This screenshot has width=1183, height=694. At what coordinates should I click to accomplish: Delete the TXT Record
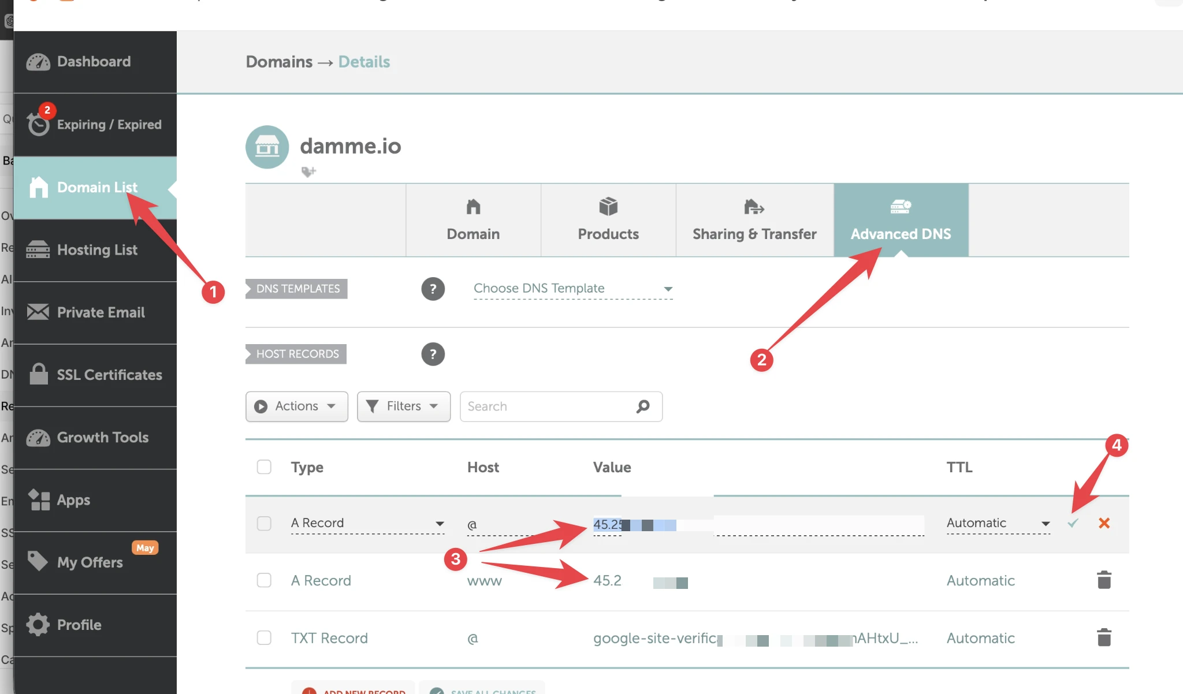pyautogui.click(x=1104, y=637)
